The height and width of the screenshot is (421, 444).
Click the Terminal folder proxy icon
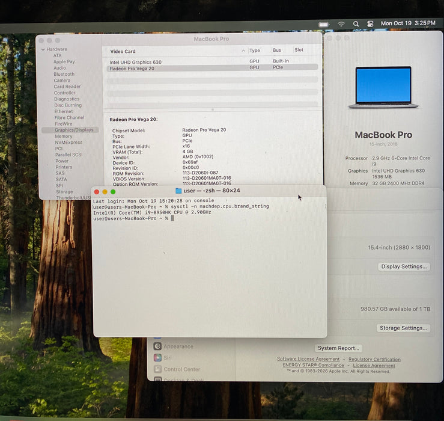coord(178,191)
